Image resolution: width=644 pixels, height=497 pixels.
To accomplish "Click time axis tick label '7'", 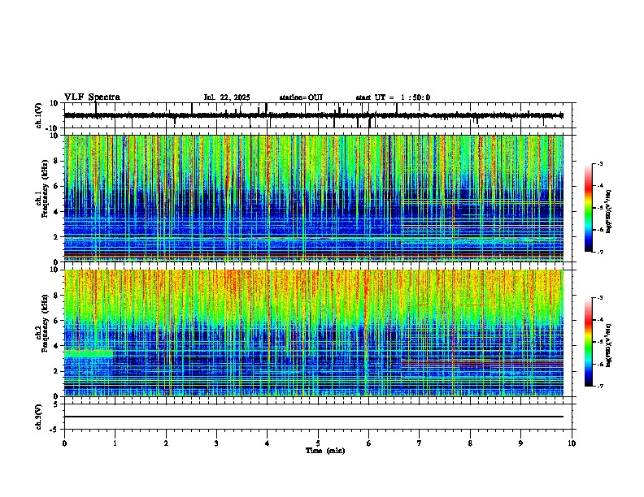I will click(x=420, y=443).
